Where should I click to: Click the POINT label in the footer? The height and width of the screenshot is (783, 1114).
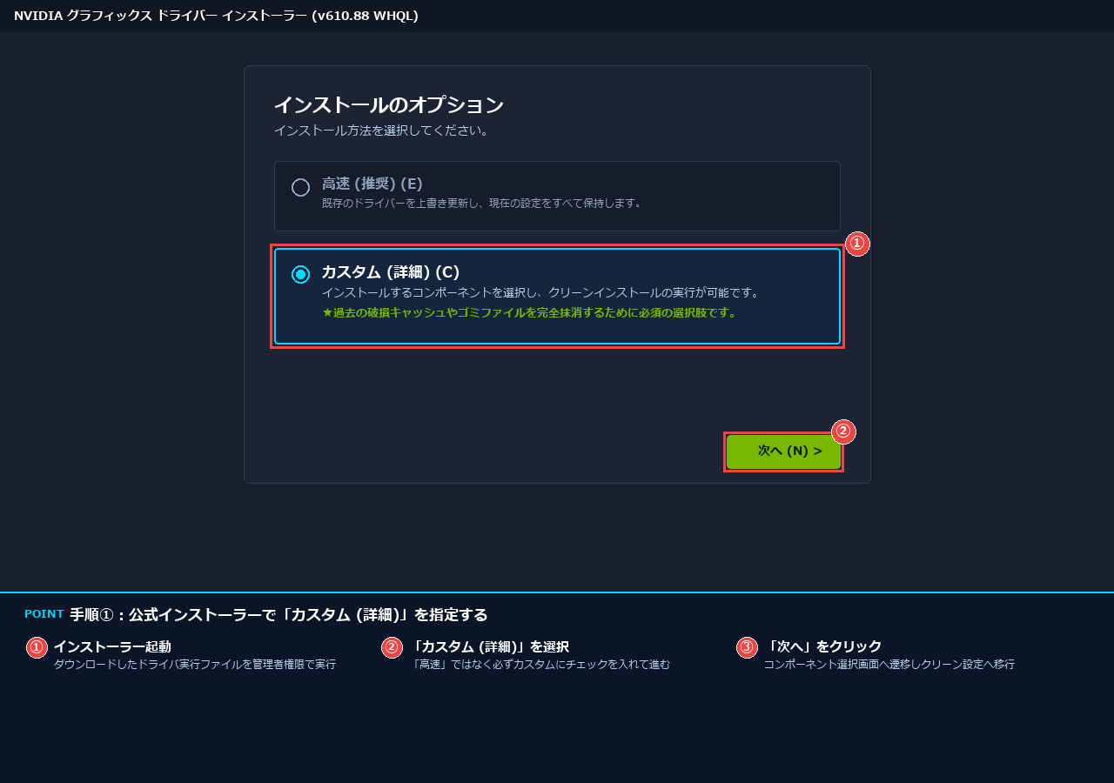(44, 614)
